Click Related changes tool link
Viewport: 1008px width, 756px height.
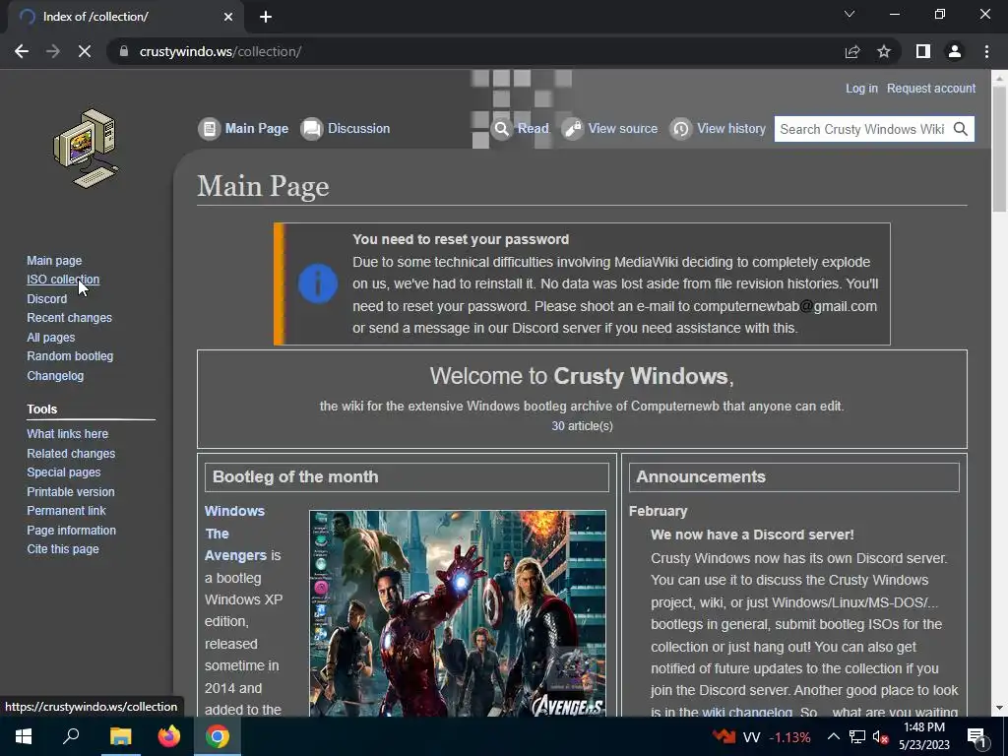(71, 453)
